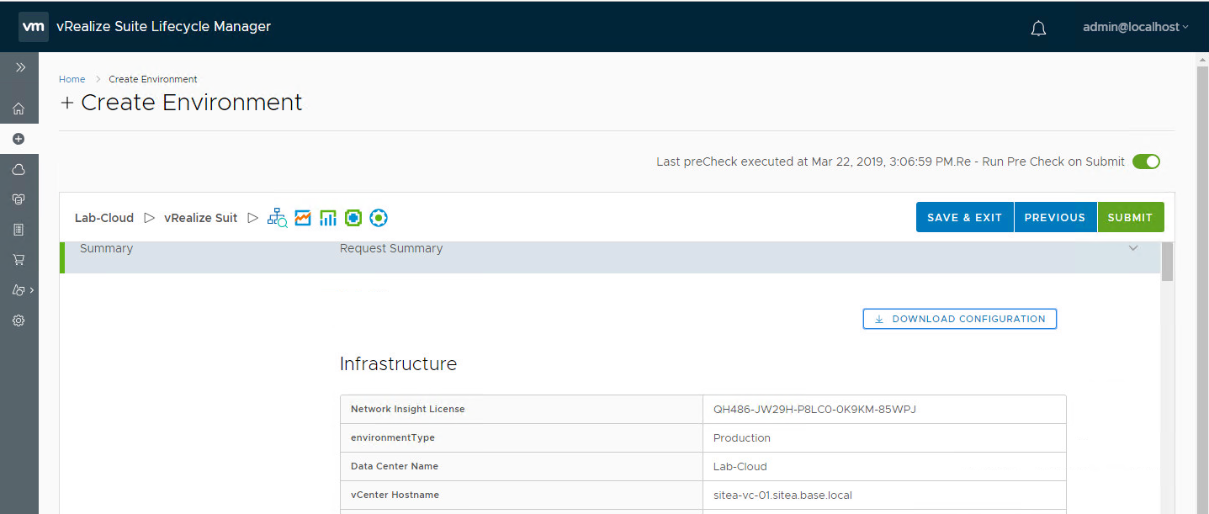Open the Settings gear in the sidebar
Screen dimensions: 1209x514
pos(19,321)
